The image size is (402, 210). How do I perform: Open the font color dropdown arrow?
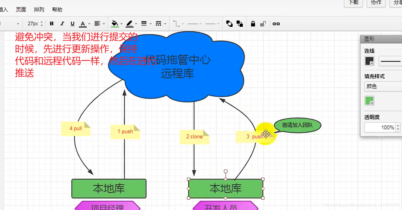(89, 24)
